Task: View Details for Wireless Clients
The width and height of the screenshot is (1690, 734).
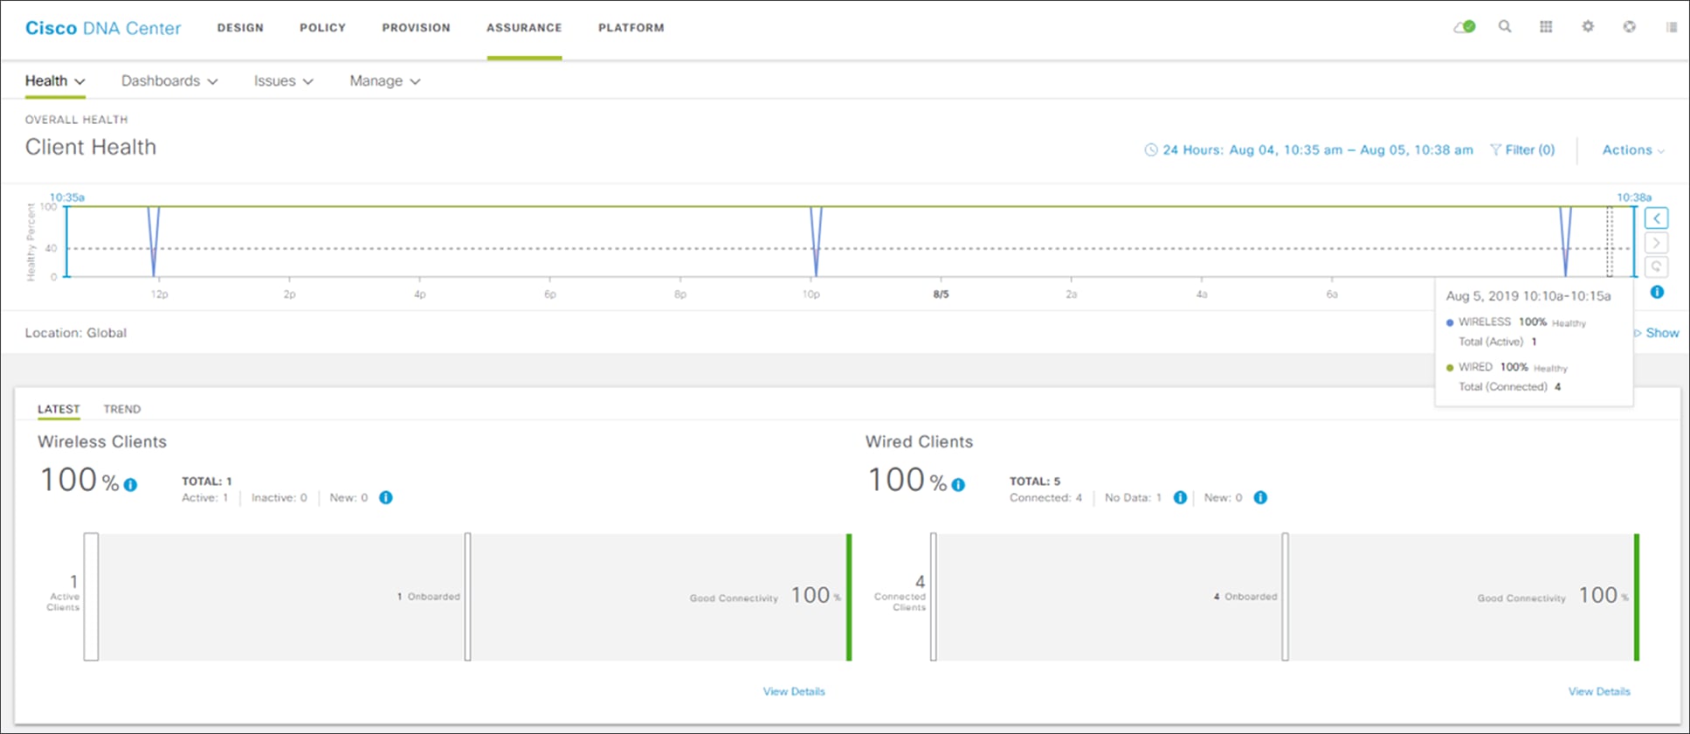Action: pyautogui.click(x=794, y=691)
